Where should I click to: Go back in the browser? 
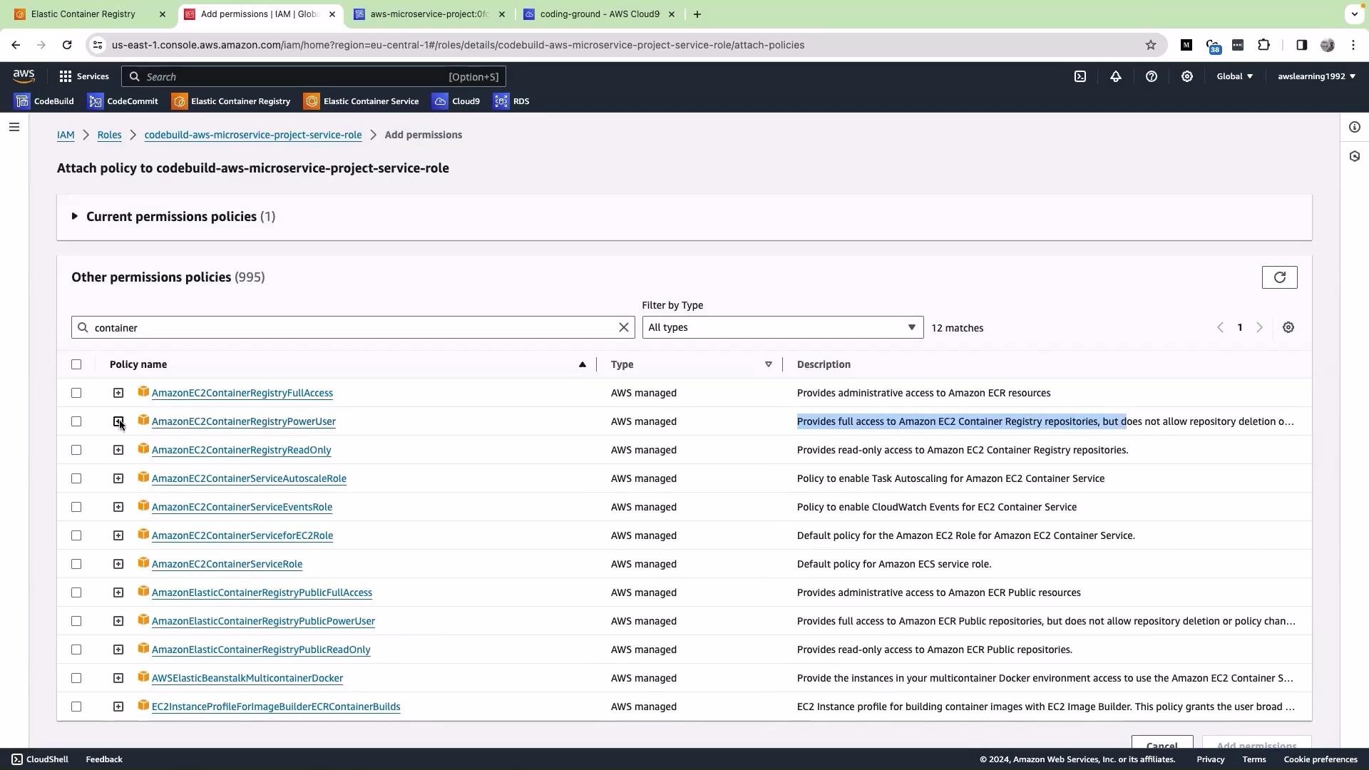(16, 45)
